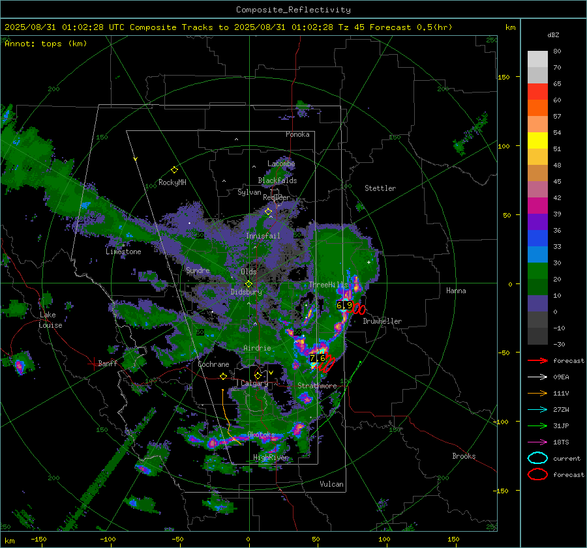The width and height of the screenshot is (587, 548).
Task: Select the orange 111V track arrow
Action: coord(537,393)
